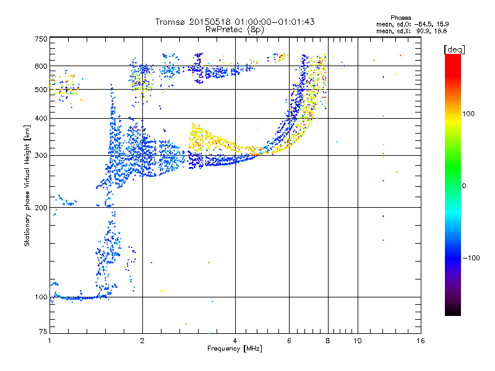Click the x-axis tick label '16'
The height and width of the screenshot is (371, 495).
[421, 341]
